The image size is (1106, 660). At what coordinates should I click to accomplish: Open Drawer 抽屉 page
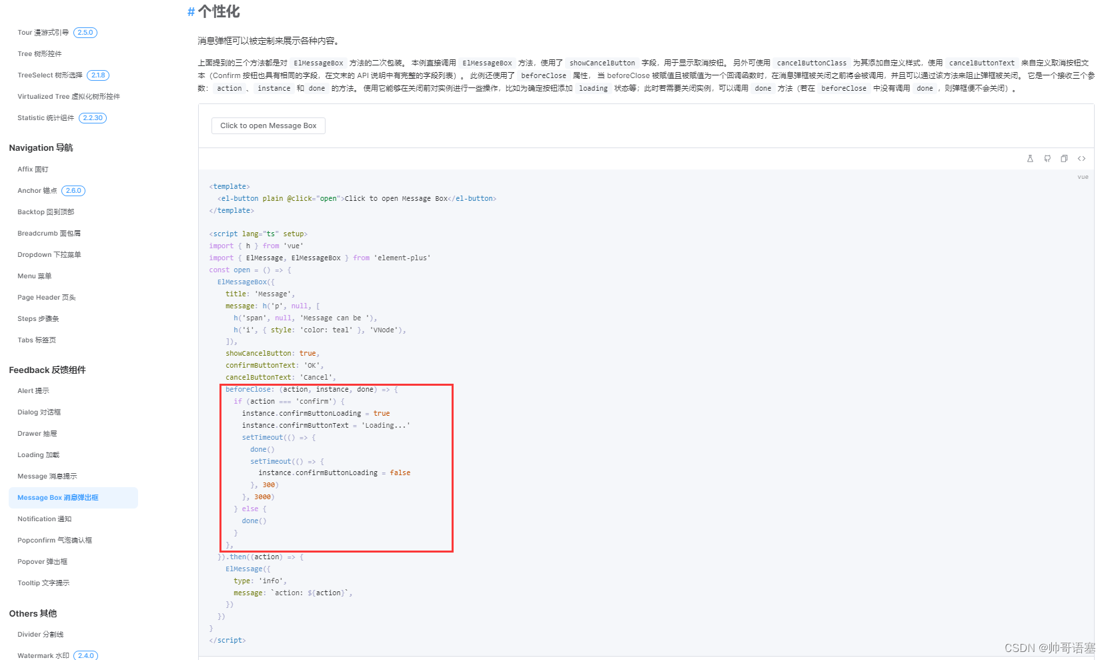(37, 434)
